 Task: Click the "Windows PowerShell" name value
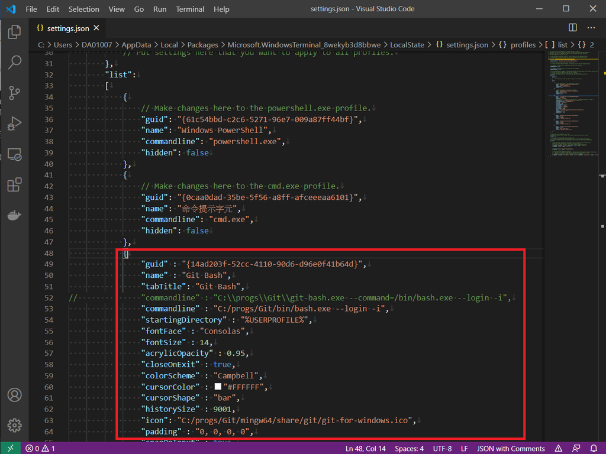(223, 130)
